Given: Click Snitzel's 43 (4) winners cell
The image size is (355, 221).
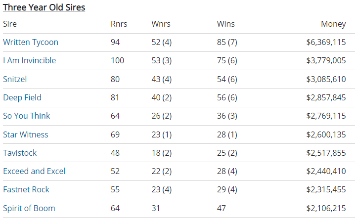Looking at the screenshot, I should click(162, 79).
